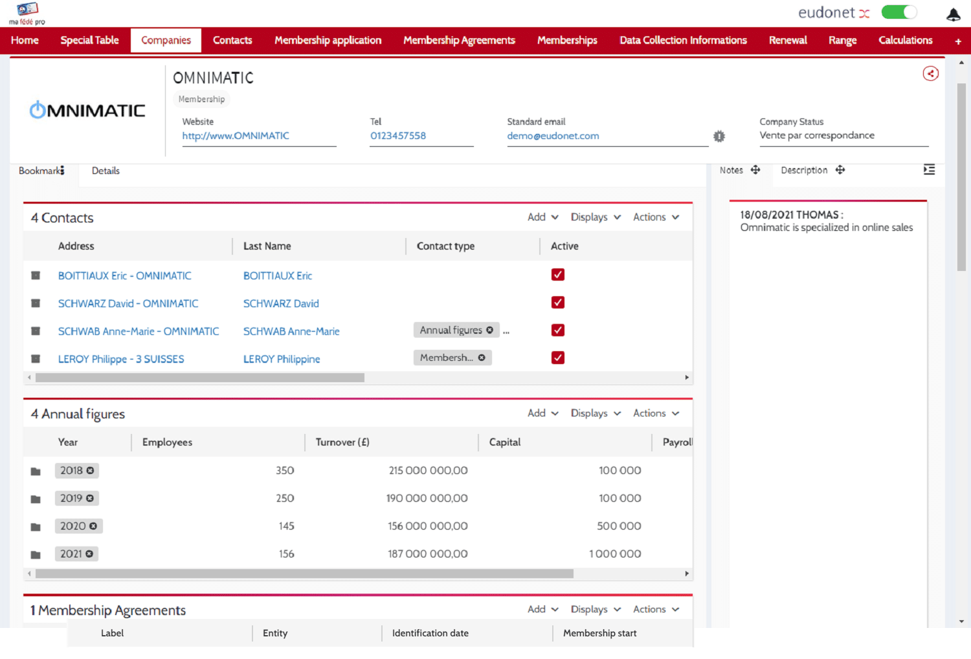Open the Description panel tab
This screenshot has width=971, height=659.
pos(804,170)
